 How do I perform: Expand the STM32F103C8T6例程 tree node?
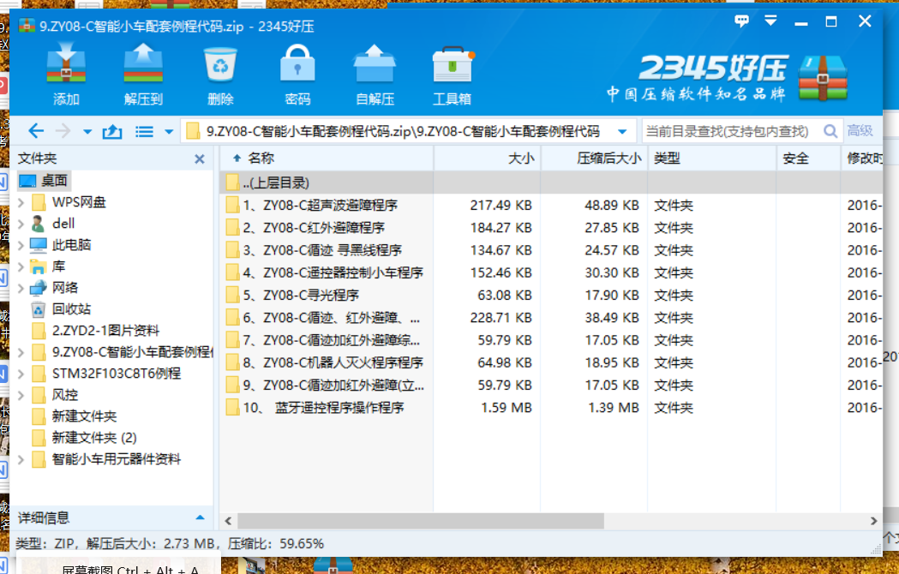(x=21, y=374)
